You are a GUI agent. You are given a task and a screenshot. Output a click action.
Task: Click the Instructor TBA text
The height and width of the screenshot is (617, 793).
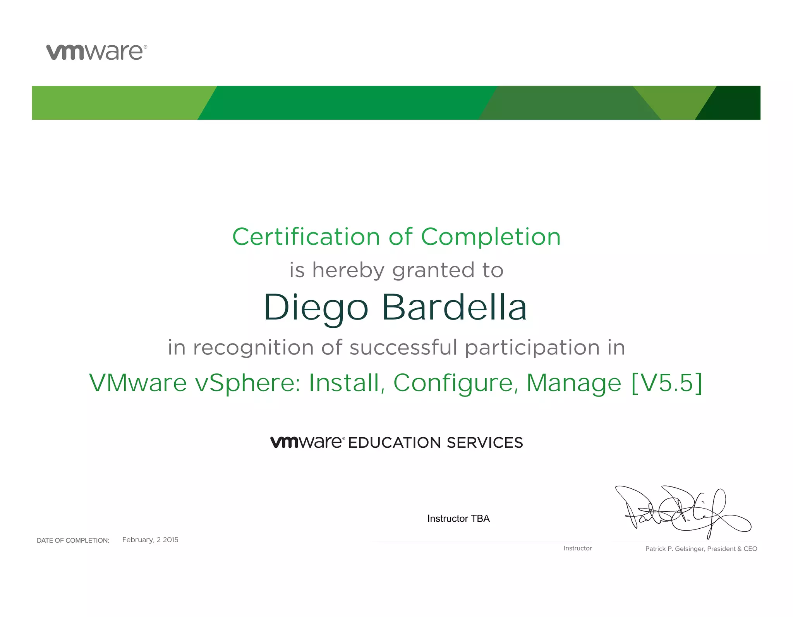(458, 519)
